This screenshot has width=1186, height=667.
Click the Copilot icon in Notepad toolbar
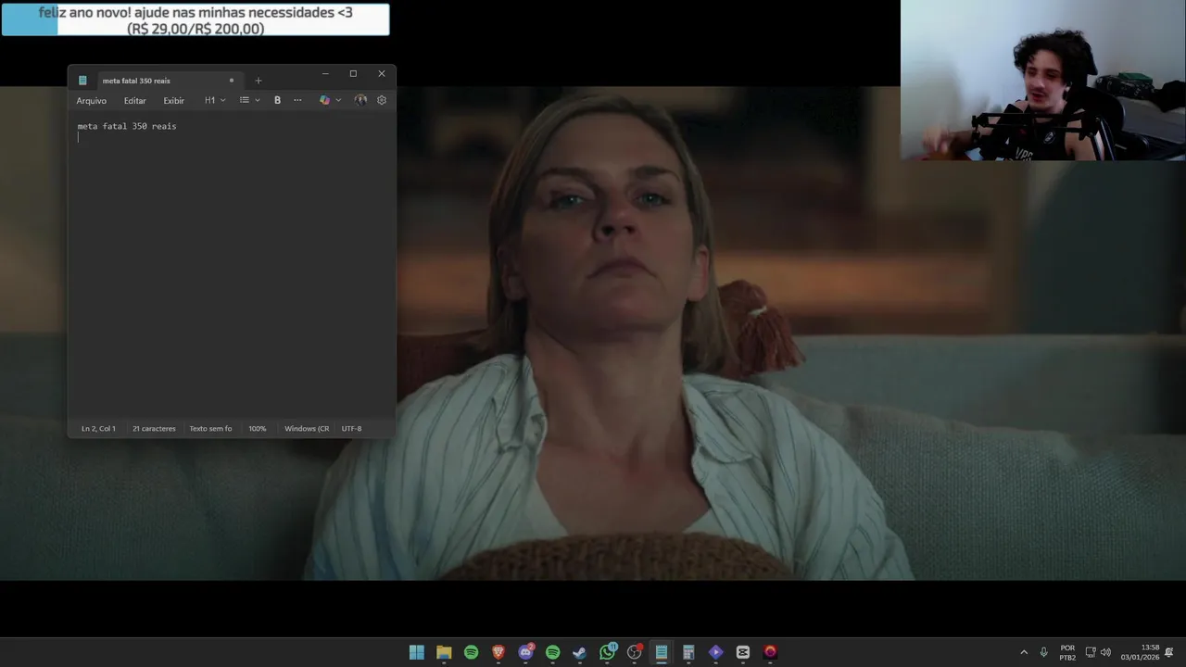tap(324, 100)
